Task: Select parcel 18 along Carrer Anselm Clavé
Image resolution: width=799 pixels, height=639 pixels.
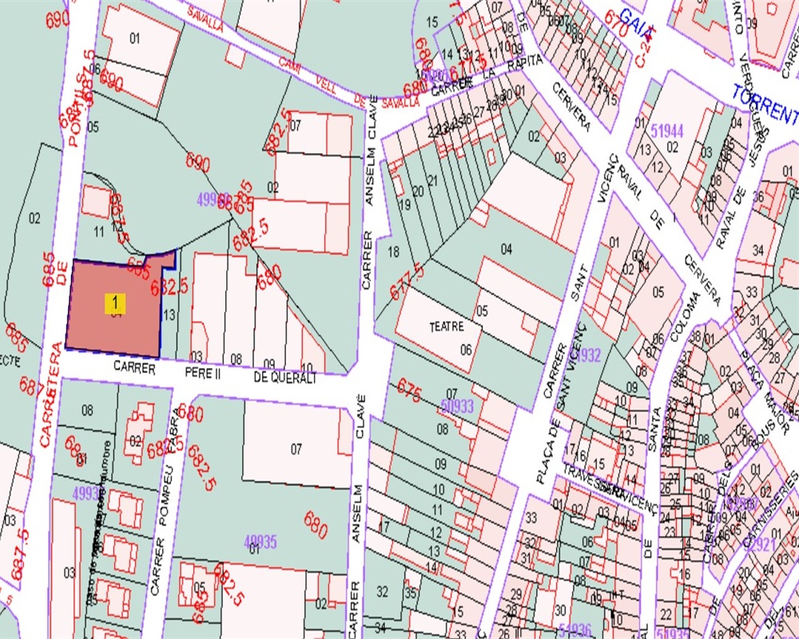Action: (x=393, y=252)
